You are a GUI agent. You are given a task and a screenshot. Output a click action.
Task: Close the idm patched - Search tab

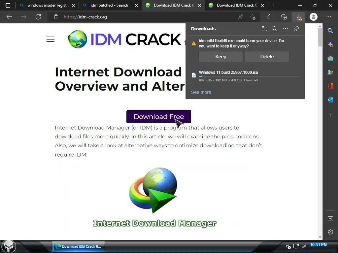pos(136,5)
